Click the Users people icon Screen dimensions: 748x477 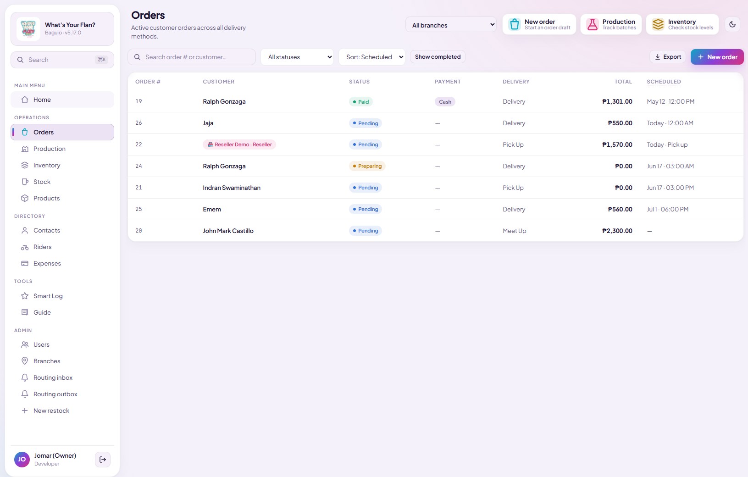click(25, 344)
